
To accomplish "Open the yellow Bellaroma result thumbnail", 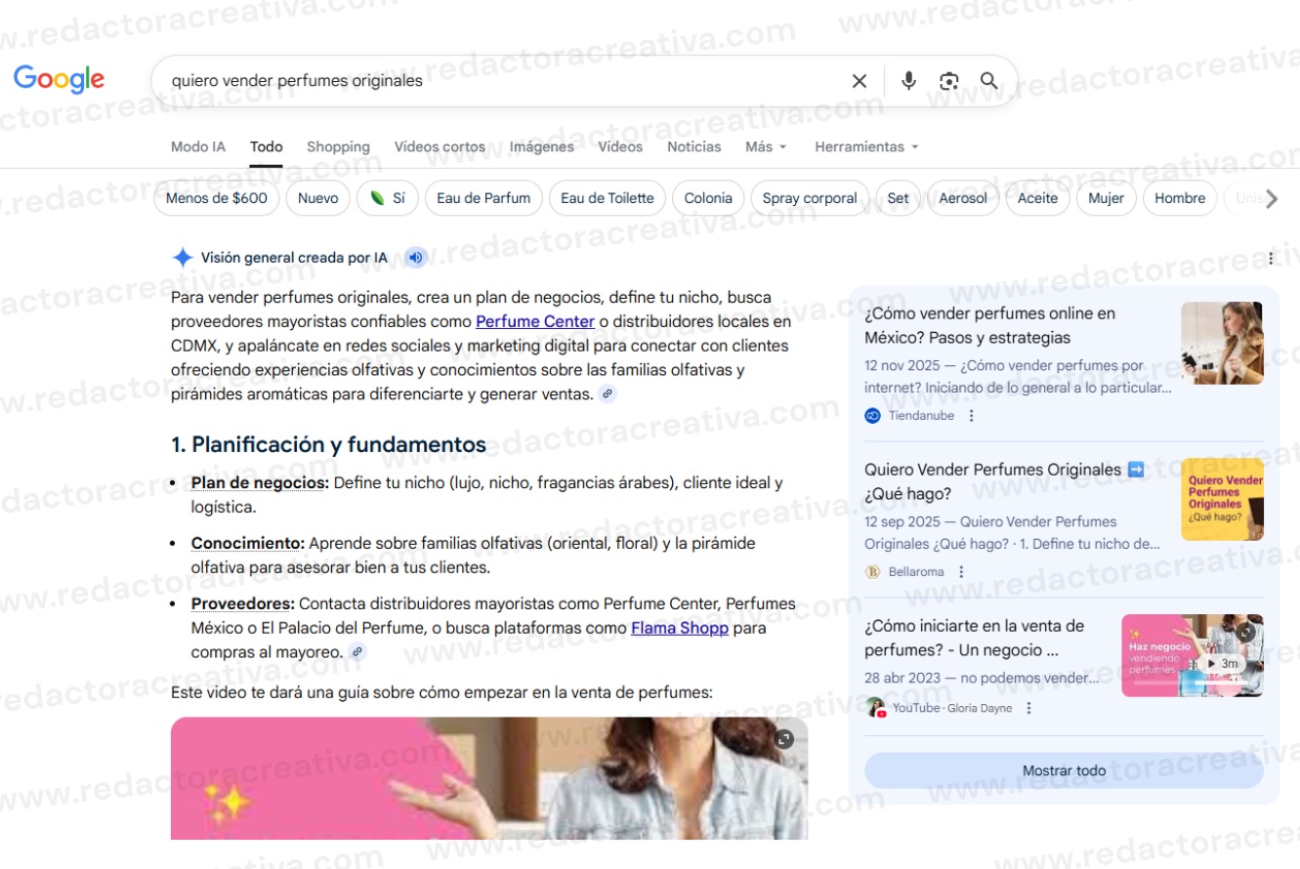I will click(1222, 499).
